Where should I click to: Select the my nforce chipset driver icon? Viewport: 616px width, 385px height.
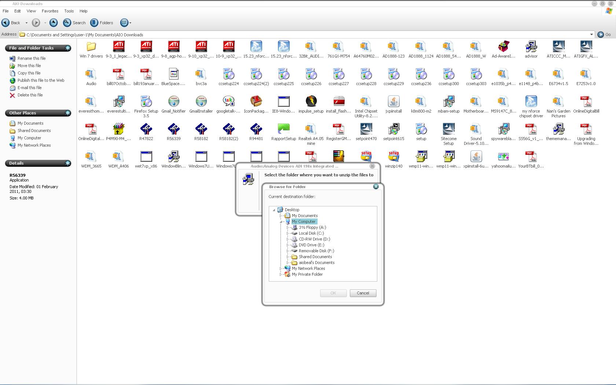pyautogui.click(x=531, y=102)
